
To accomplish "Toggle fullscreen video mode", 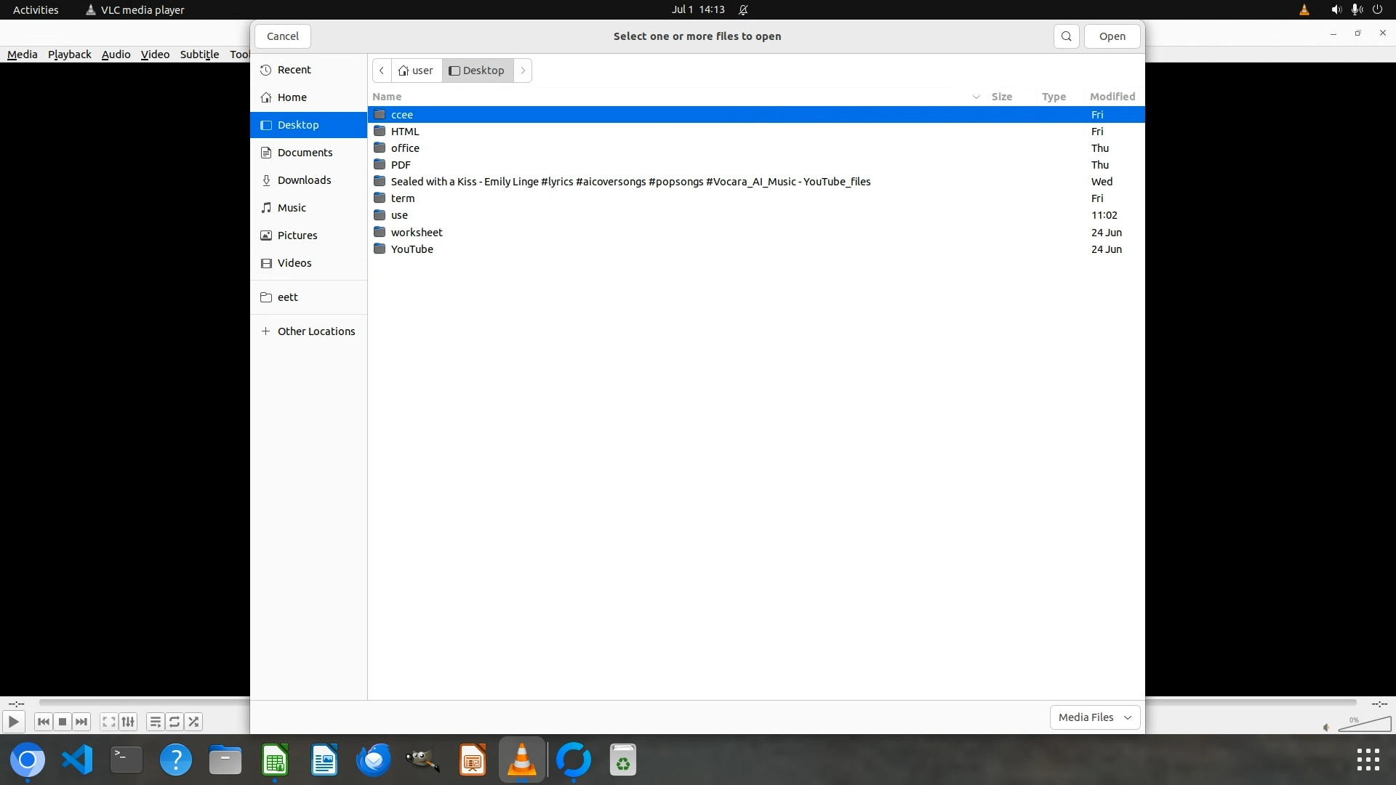I will click(x=108, y=722).
